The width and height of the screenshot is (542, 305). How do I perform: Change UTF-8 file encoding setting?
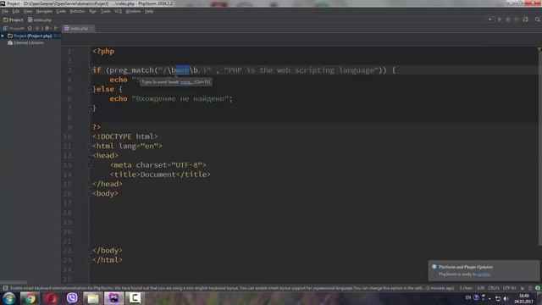click(x=509, y=288)
